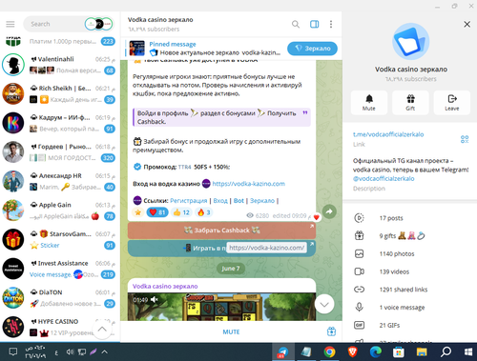Open the Вход link in Ссылки row
Screen dimensions: 477x361
click(x=220, y=201)
